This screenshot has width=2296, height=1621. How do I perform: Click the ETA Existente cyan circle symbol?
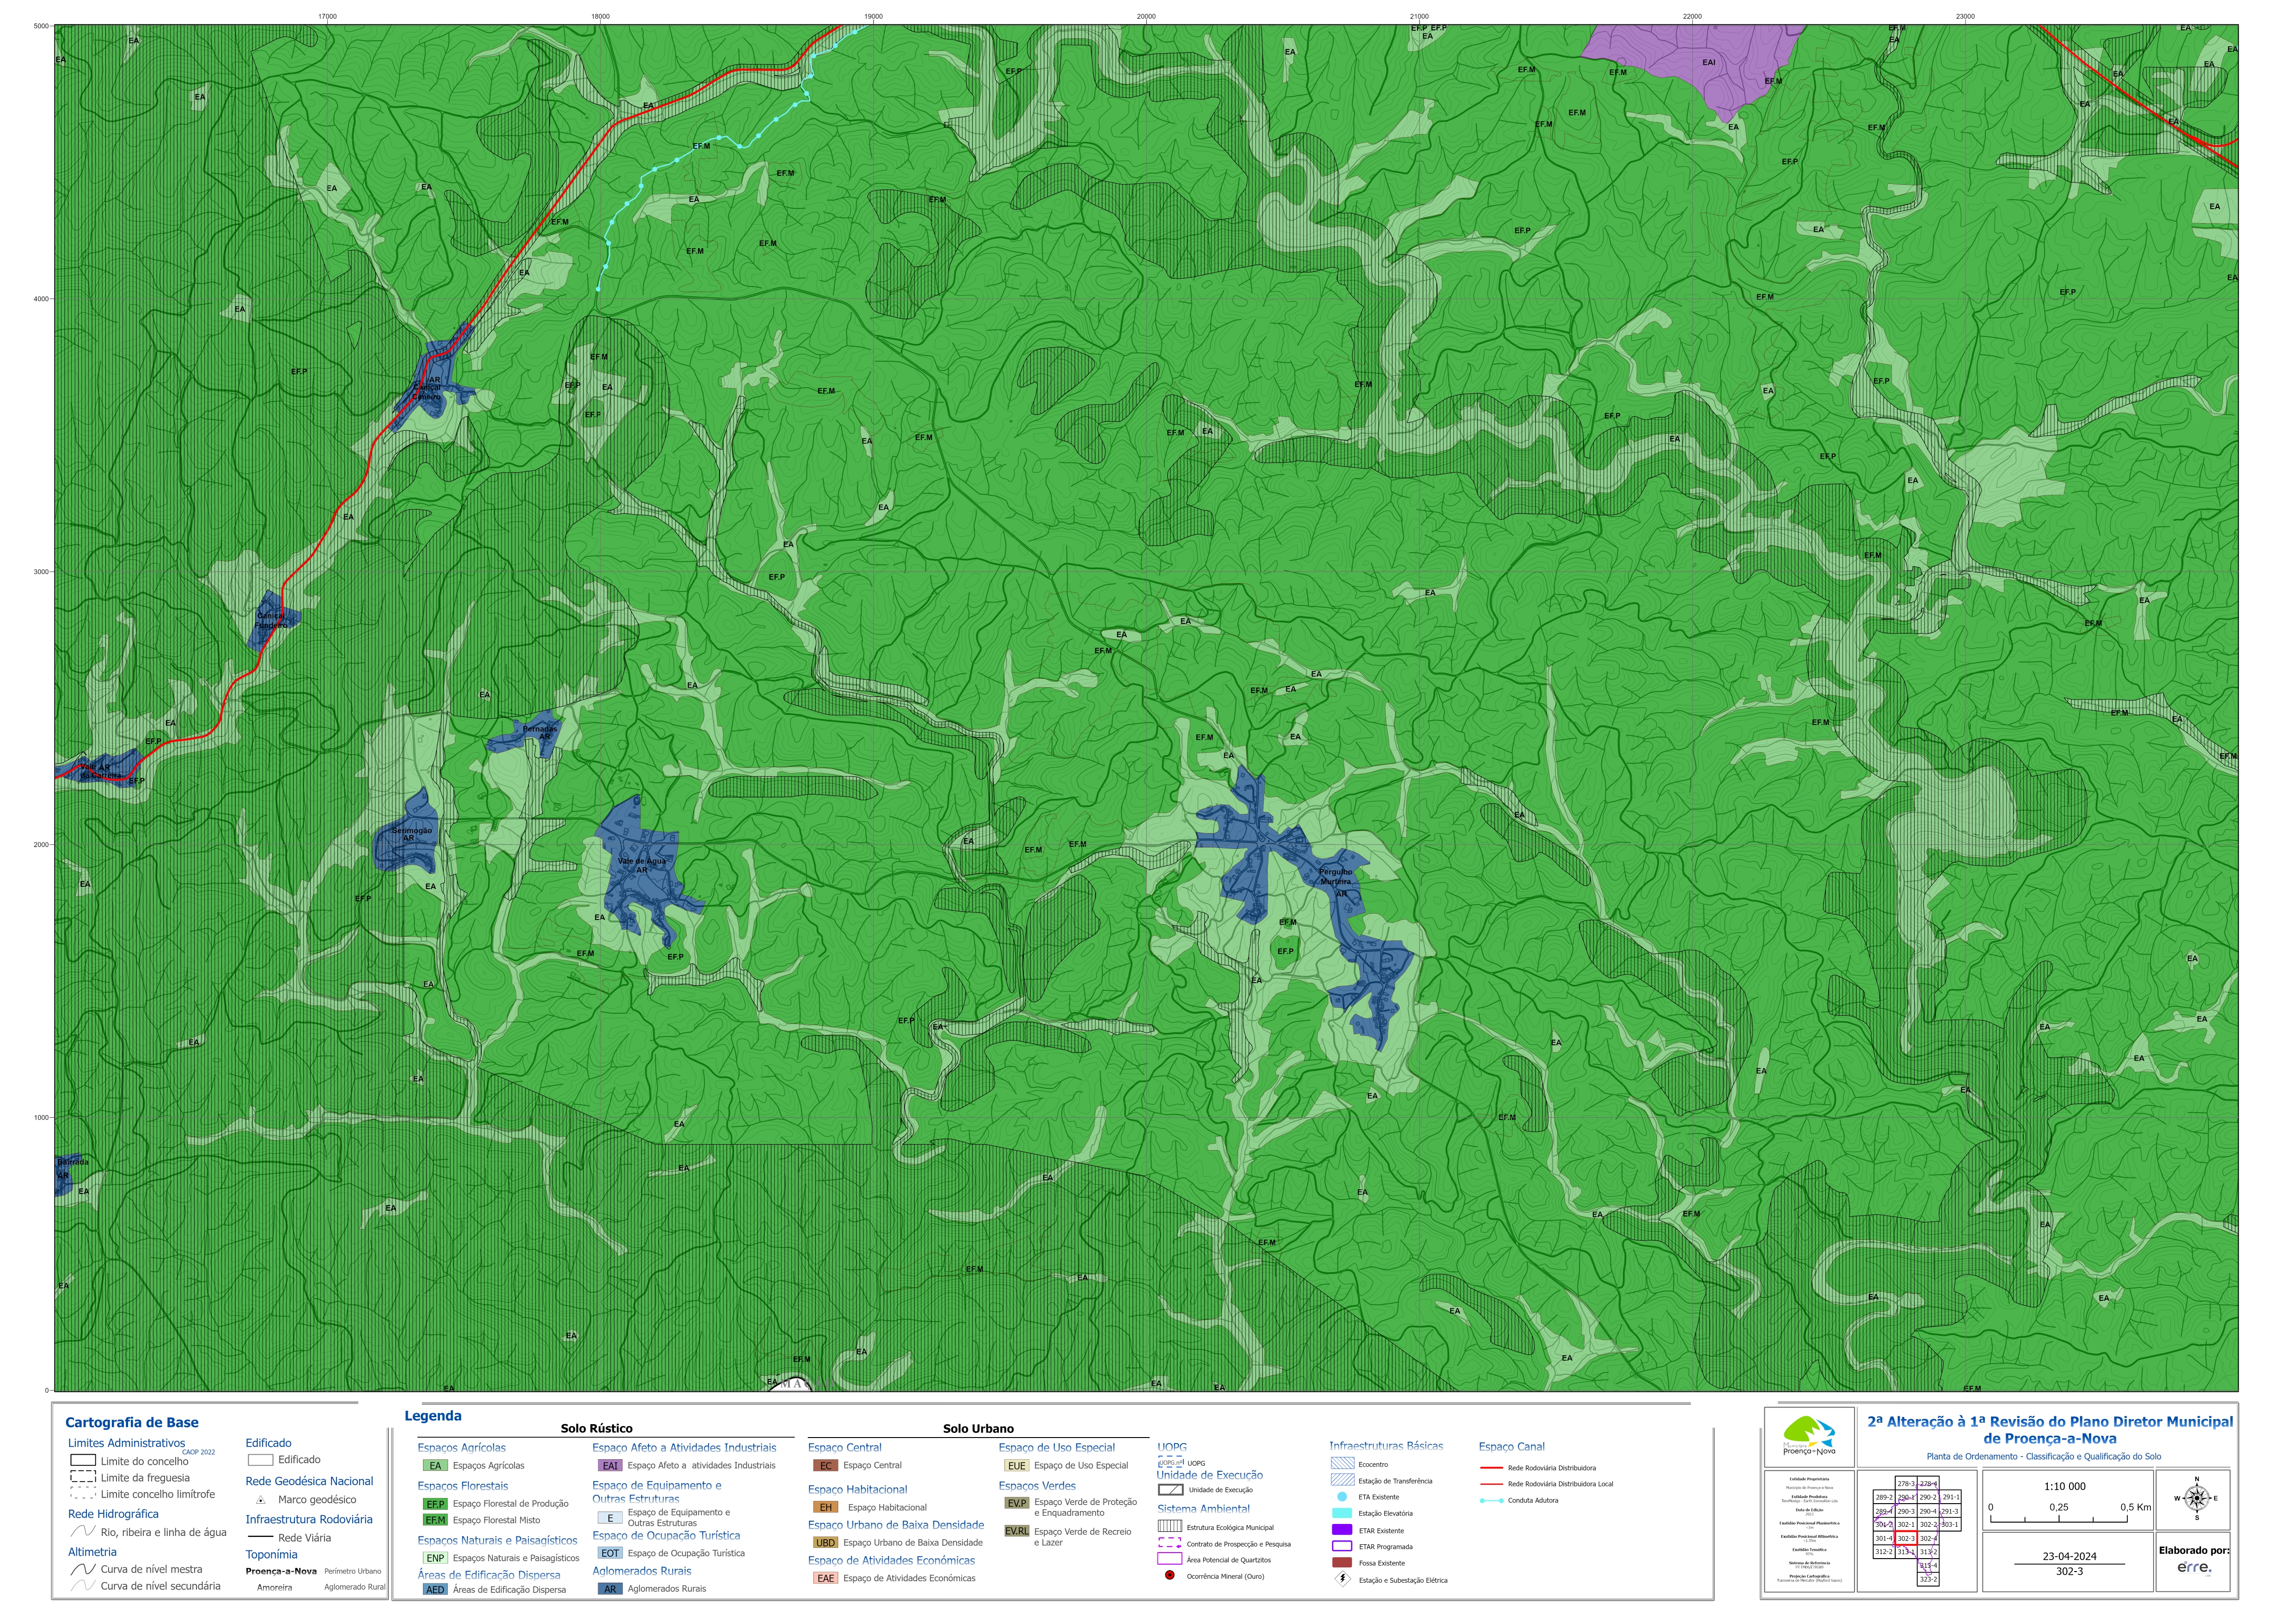point(1342,1497)
